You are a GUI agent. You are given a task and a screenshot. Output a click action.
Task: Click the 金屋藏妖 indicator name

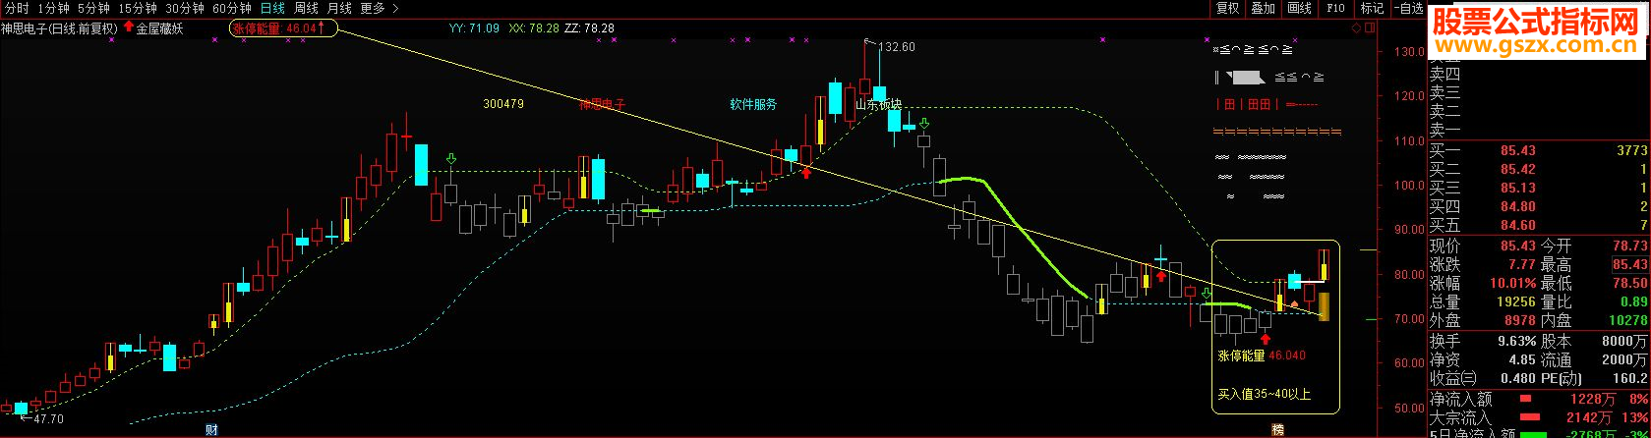[x=159, y=28]
